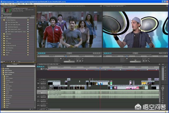Click Automate to Sequence icon
The width and height of the screenshot is (169, 113).
point(7,62)
